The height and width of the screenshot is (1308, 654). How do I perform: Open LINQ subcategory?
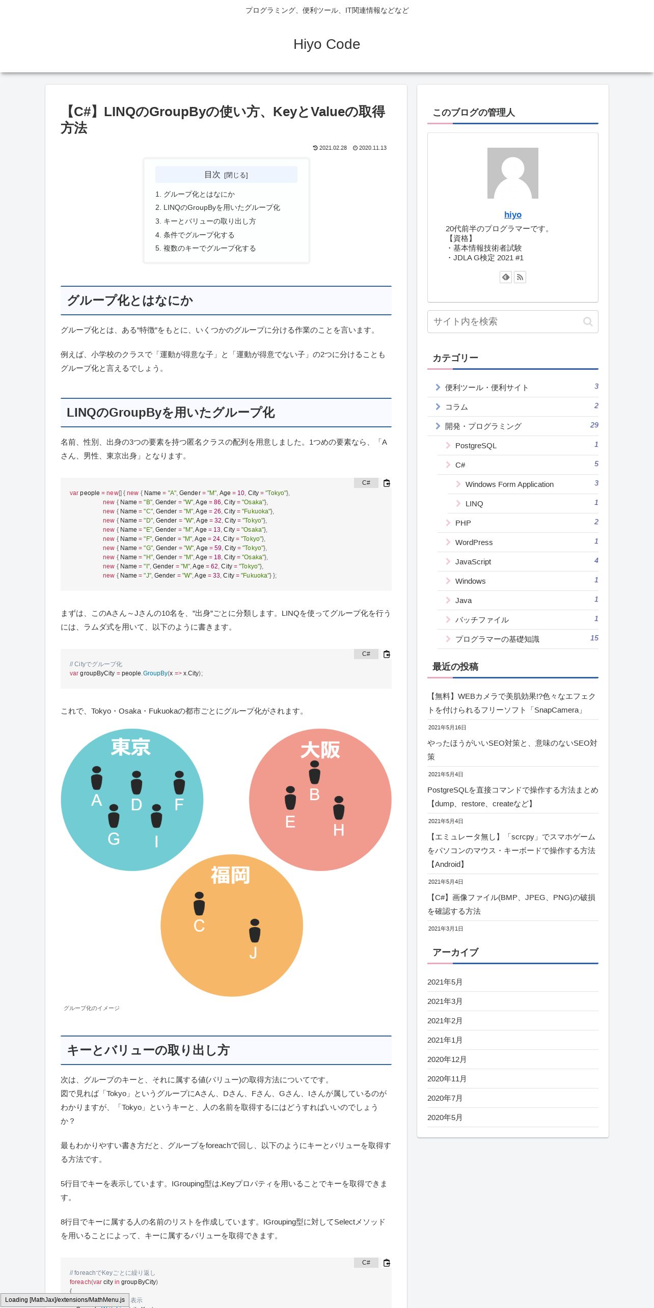pos(523,504)
